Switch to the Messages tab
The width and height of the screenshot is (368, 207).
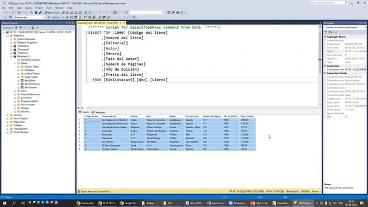tap(98, 113)
